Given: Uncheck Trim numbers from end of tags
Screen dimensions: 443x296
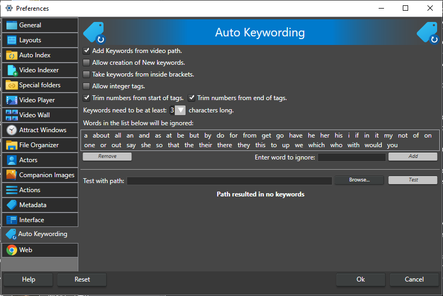Looking at the screenshot, I should pyautogui.click(x=191, y=98).
